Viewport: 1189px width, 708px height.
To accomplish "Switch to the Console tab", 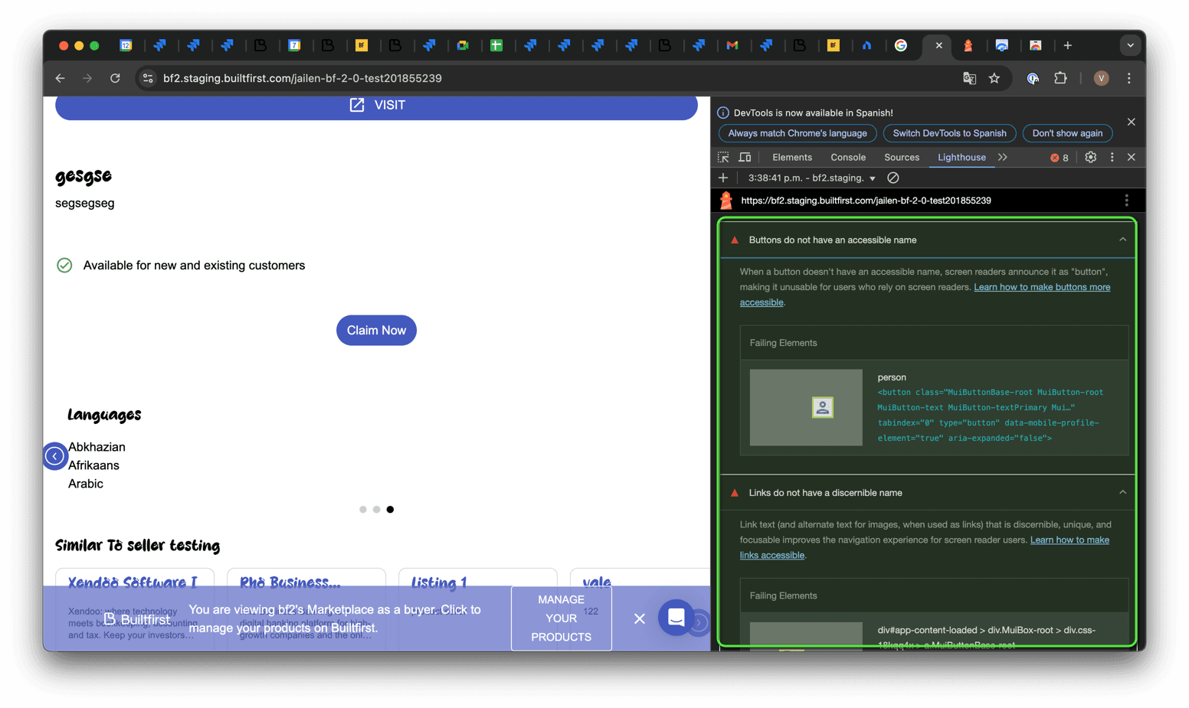I will click(847, 157).
